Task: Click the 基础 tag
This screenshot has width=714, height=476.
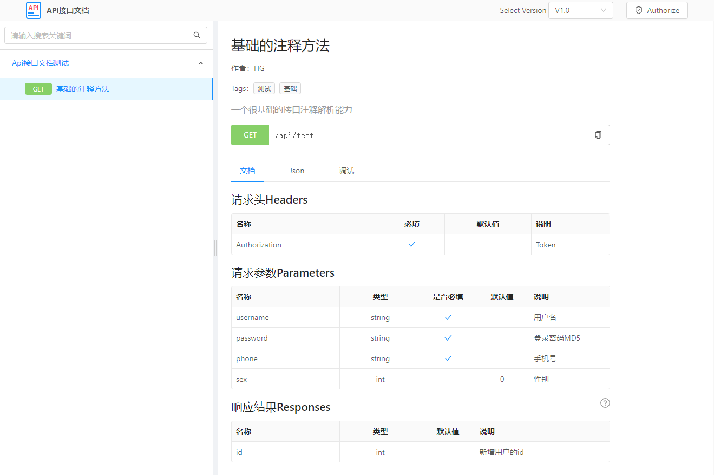Action: [x=290, y=89]
